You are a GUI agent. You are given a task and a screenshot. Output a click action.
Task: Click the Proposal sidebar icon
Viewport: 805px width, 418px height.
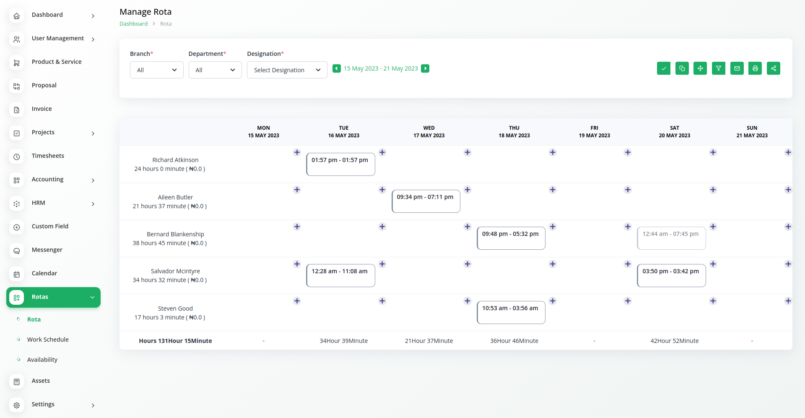click(x=17, y=86)
